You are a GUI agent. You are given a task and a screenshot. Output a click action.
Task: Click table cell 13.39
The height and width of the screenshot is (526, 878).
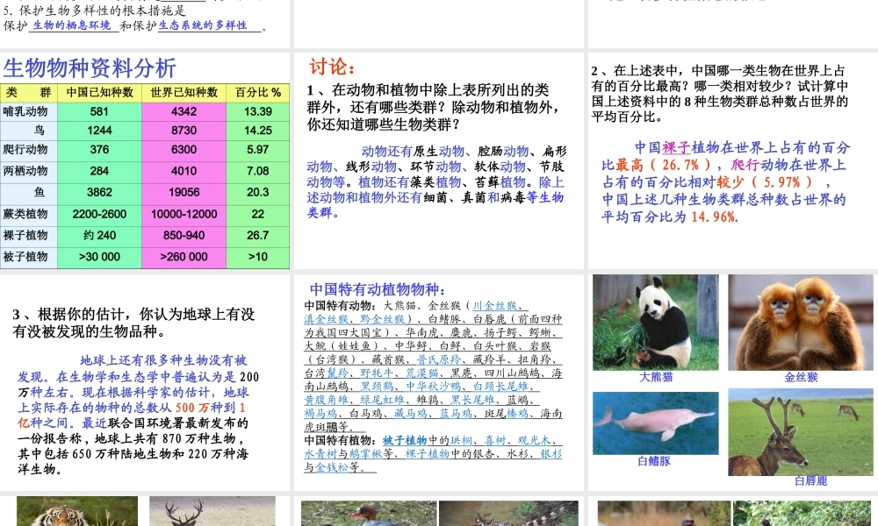(x=258, y=112)
